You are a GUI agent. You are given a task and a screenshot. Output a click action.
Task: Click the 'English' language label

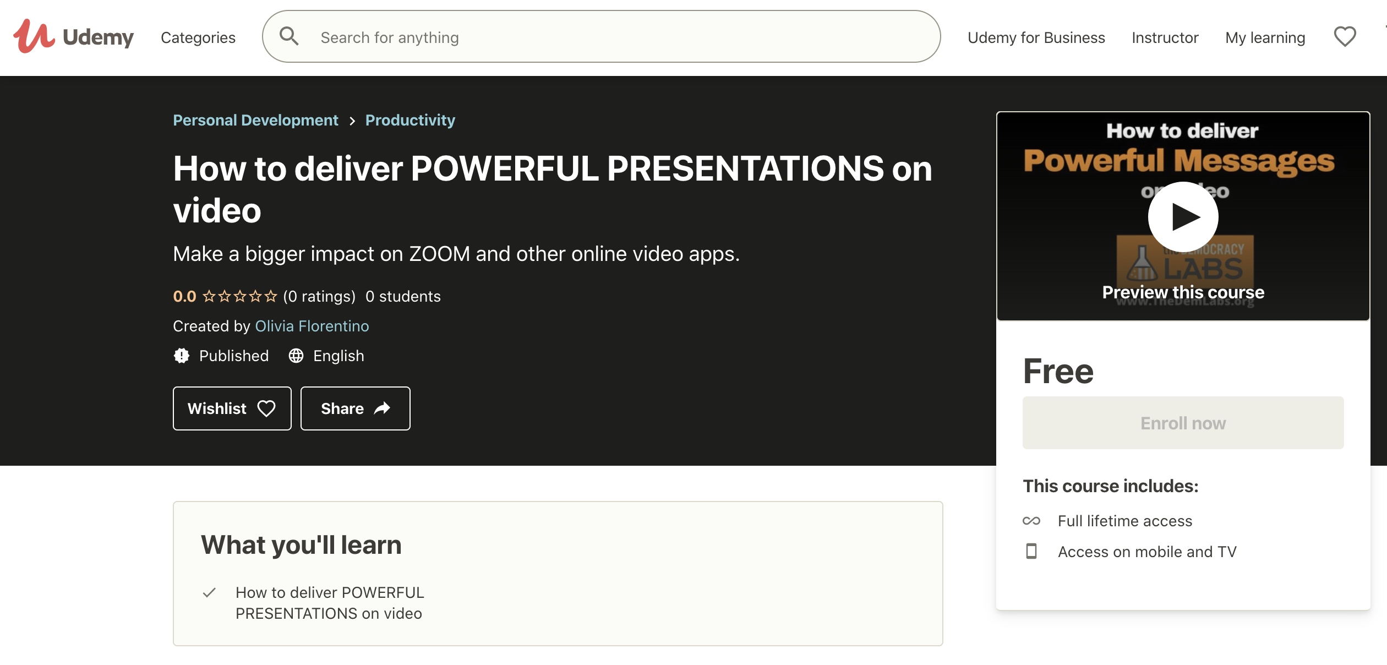[x=338, y=356]
